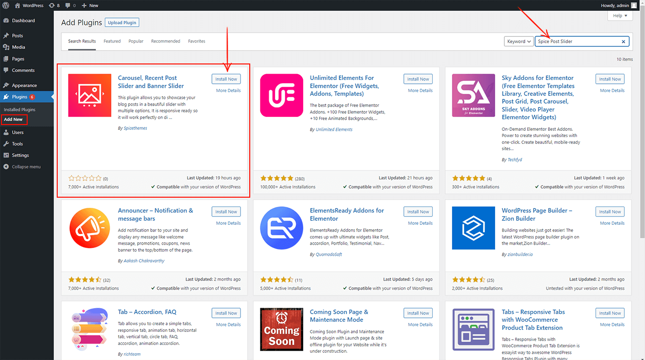Click the Upload Plugin button
This screenshot has width=645, height=360.
coord(122,23)
